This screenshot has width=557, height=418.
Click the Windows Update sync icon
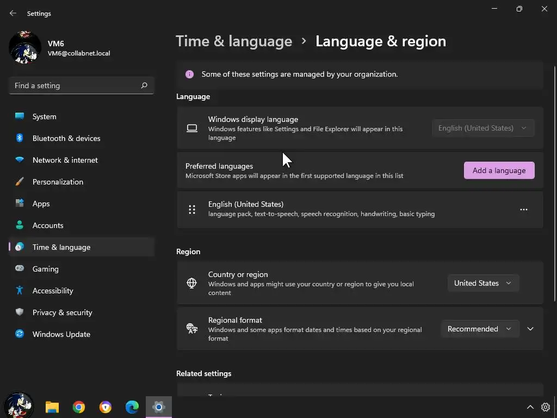pyautogui.click(x=20, y=334)
